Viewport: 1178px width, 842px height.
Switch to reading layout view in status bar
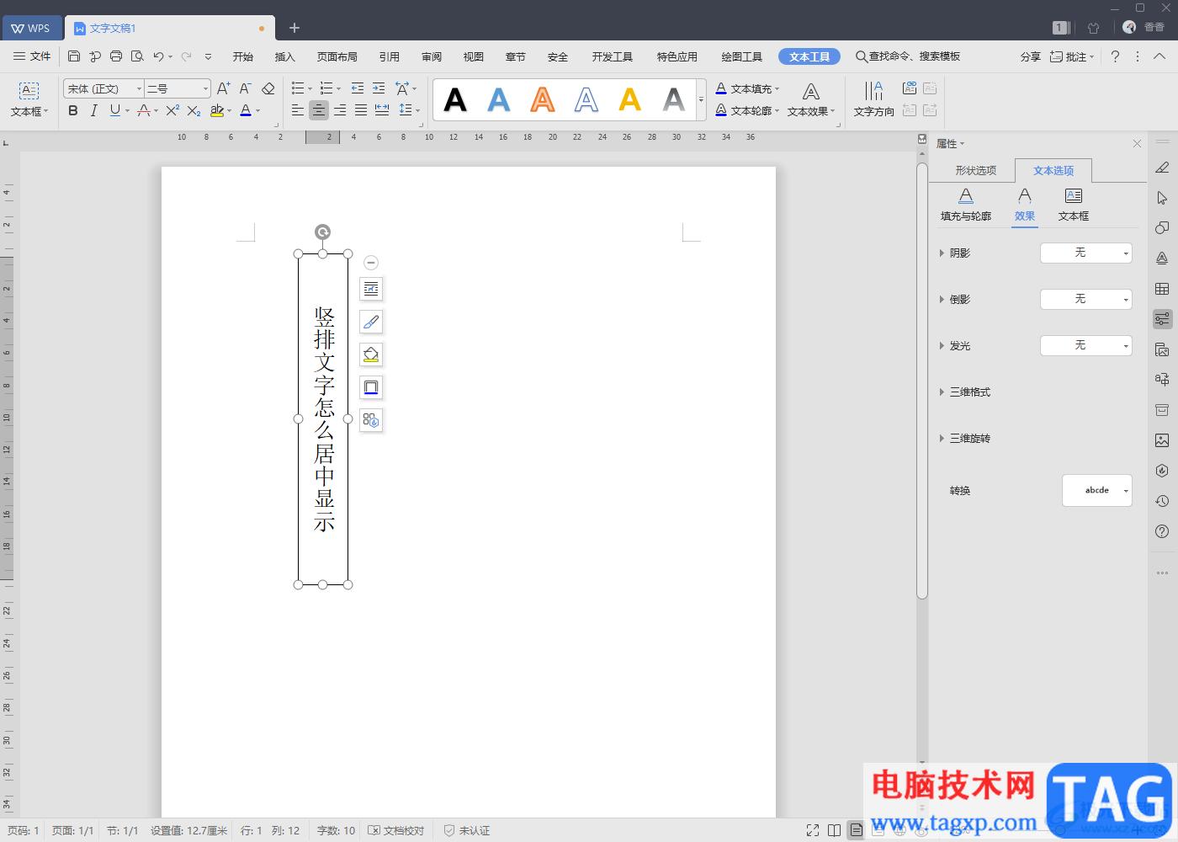point(834,830)
